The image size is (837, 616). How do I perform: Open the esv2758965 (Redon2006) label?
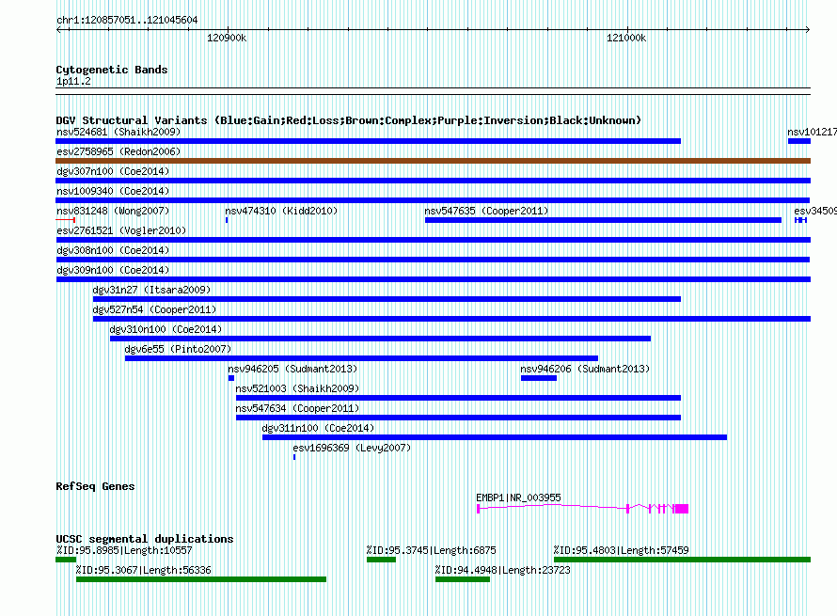point(118,151)
